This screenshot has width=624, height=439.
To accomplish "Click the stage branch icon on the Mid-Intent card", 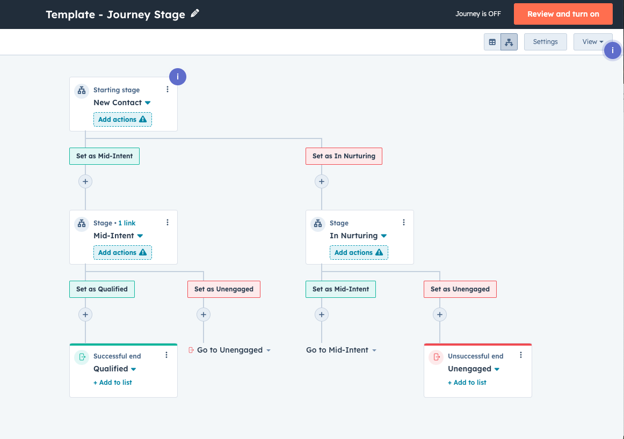I will (x=82, y=224).
